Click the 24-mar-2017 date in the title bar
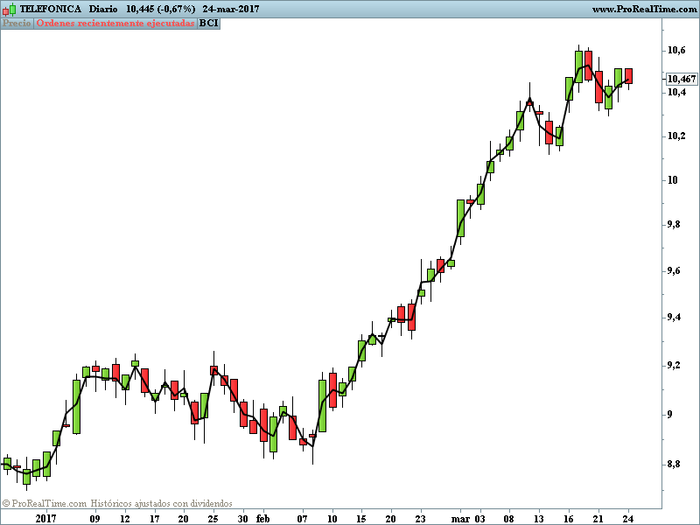Screen dimensions: 700x525 230,9
